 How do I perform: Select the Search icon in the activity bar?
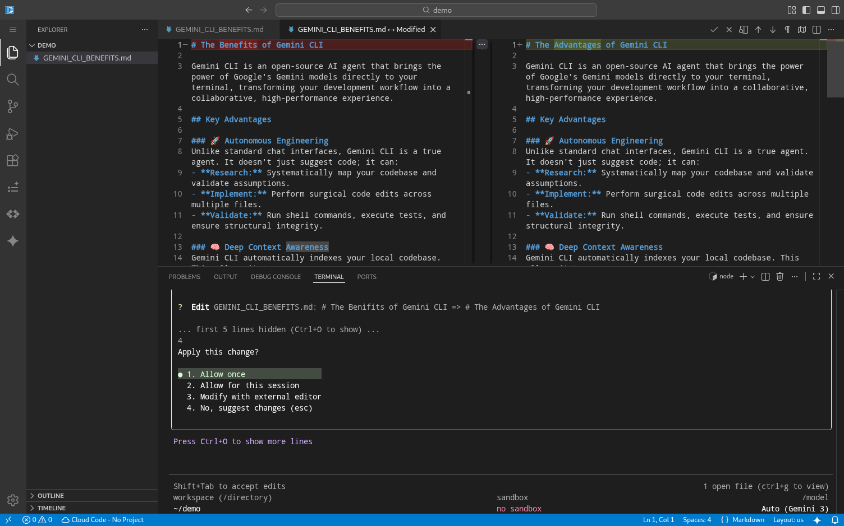(x=12, y=80)
